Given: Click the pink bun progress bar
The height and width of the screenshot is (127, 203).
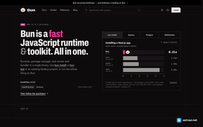Looking at the screenshot, I should click(124, 52).
